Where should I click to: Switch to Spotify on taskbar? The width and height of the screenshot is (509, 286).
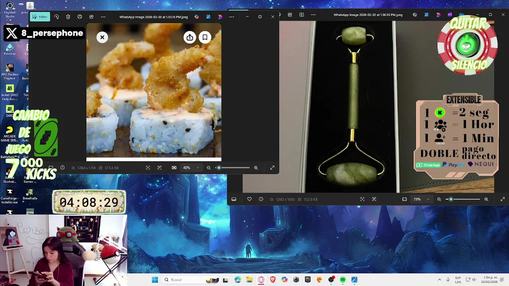coord(342,280)
